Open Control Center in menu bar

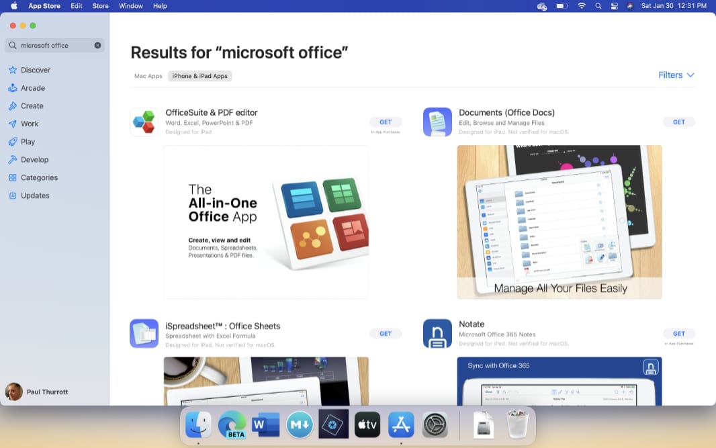(614, 6)
